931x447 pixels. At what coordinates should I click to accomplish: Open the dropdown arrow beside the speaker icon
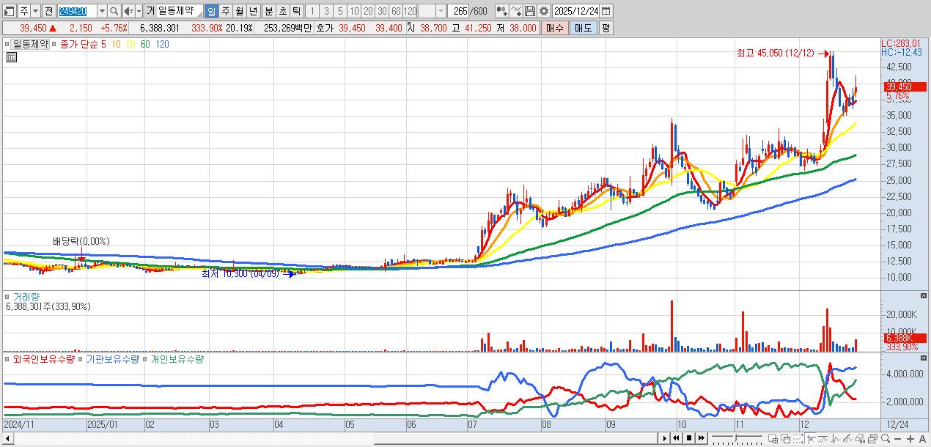(139, 11)
